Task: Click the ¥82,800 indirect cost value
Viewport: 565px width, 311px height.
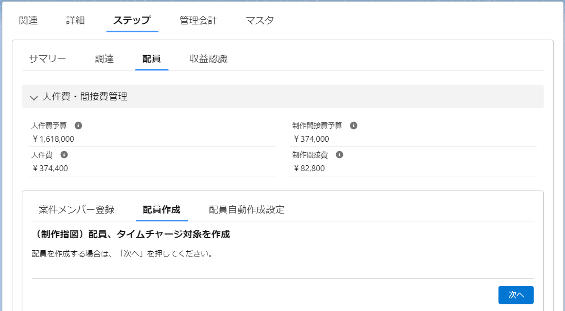Action: pos(309,168)
